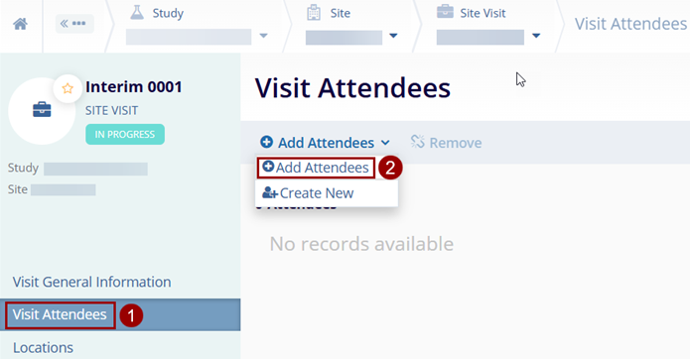Open the Study dropdown arrow
The image size is (690, 359).
pos(263,36)
